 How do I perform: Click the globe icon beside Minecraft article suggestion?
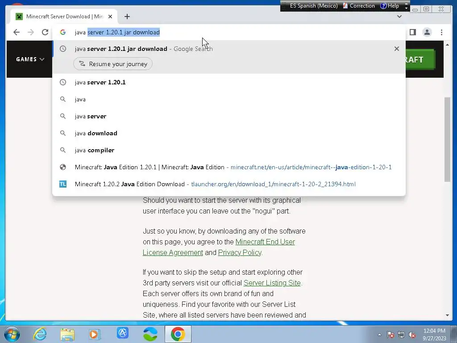(62, 167)
